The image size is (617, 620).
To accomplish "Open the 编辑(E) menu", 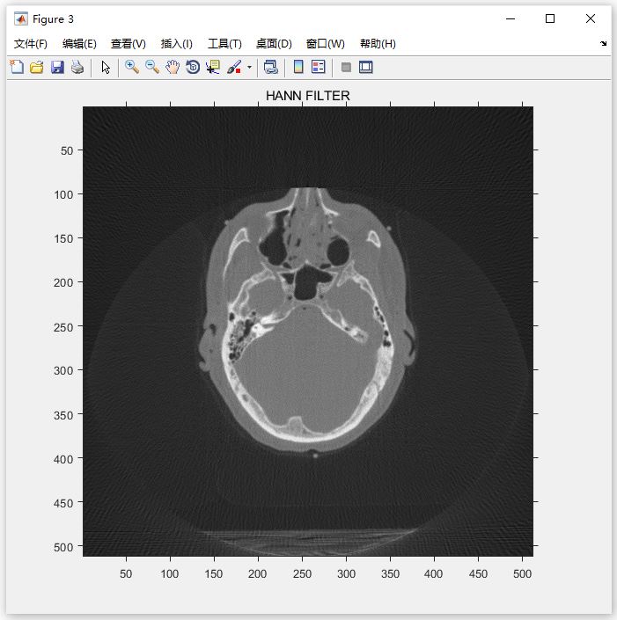I will click(79, 43).
